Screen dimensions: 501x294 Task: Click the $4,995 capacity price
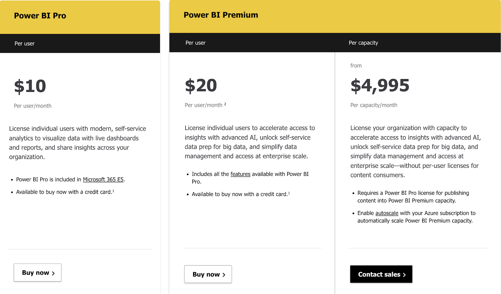tap(380, 85)
